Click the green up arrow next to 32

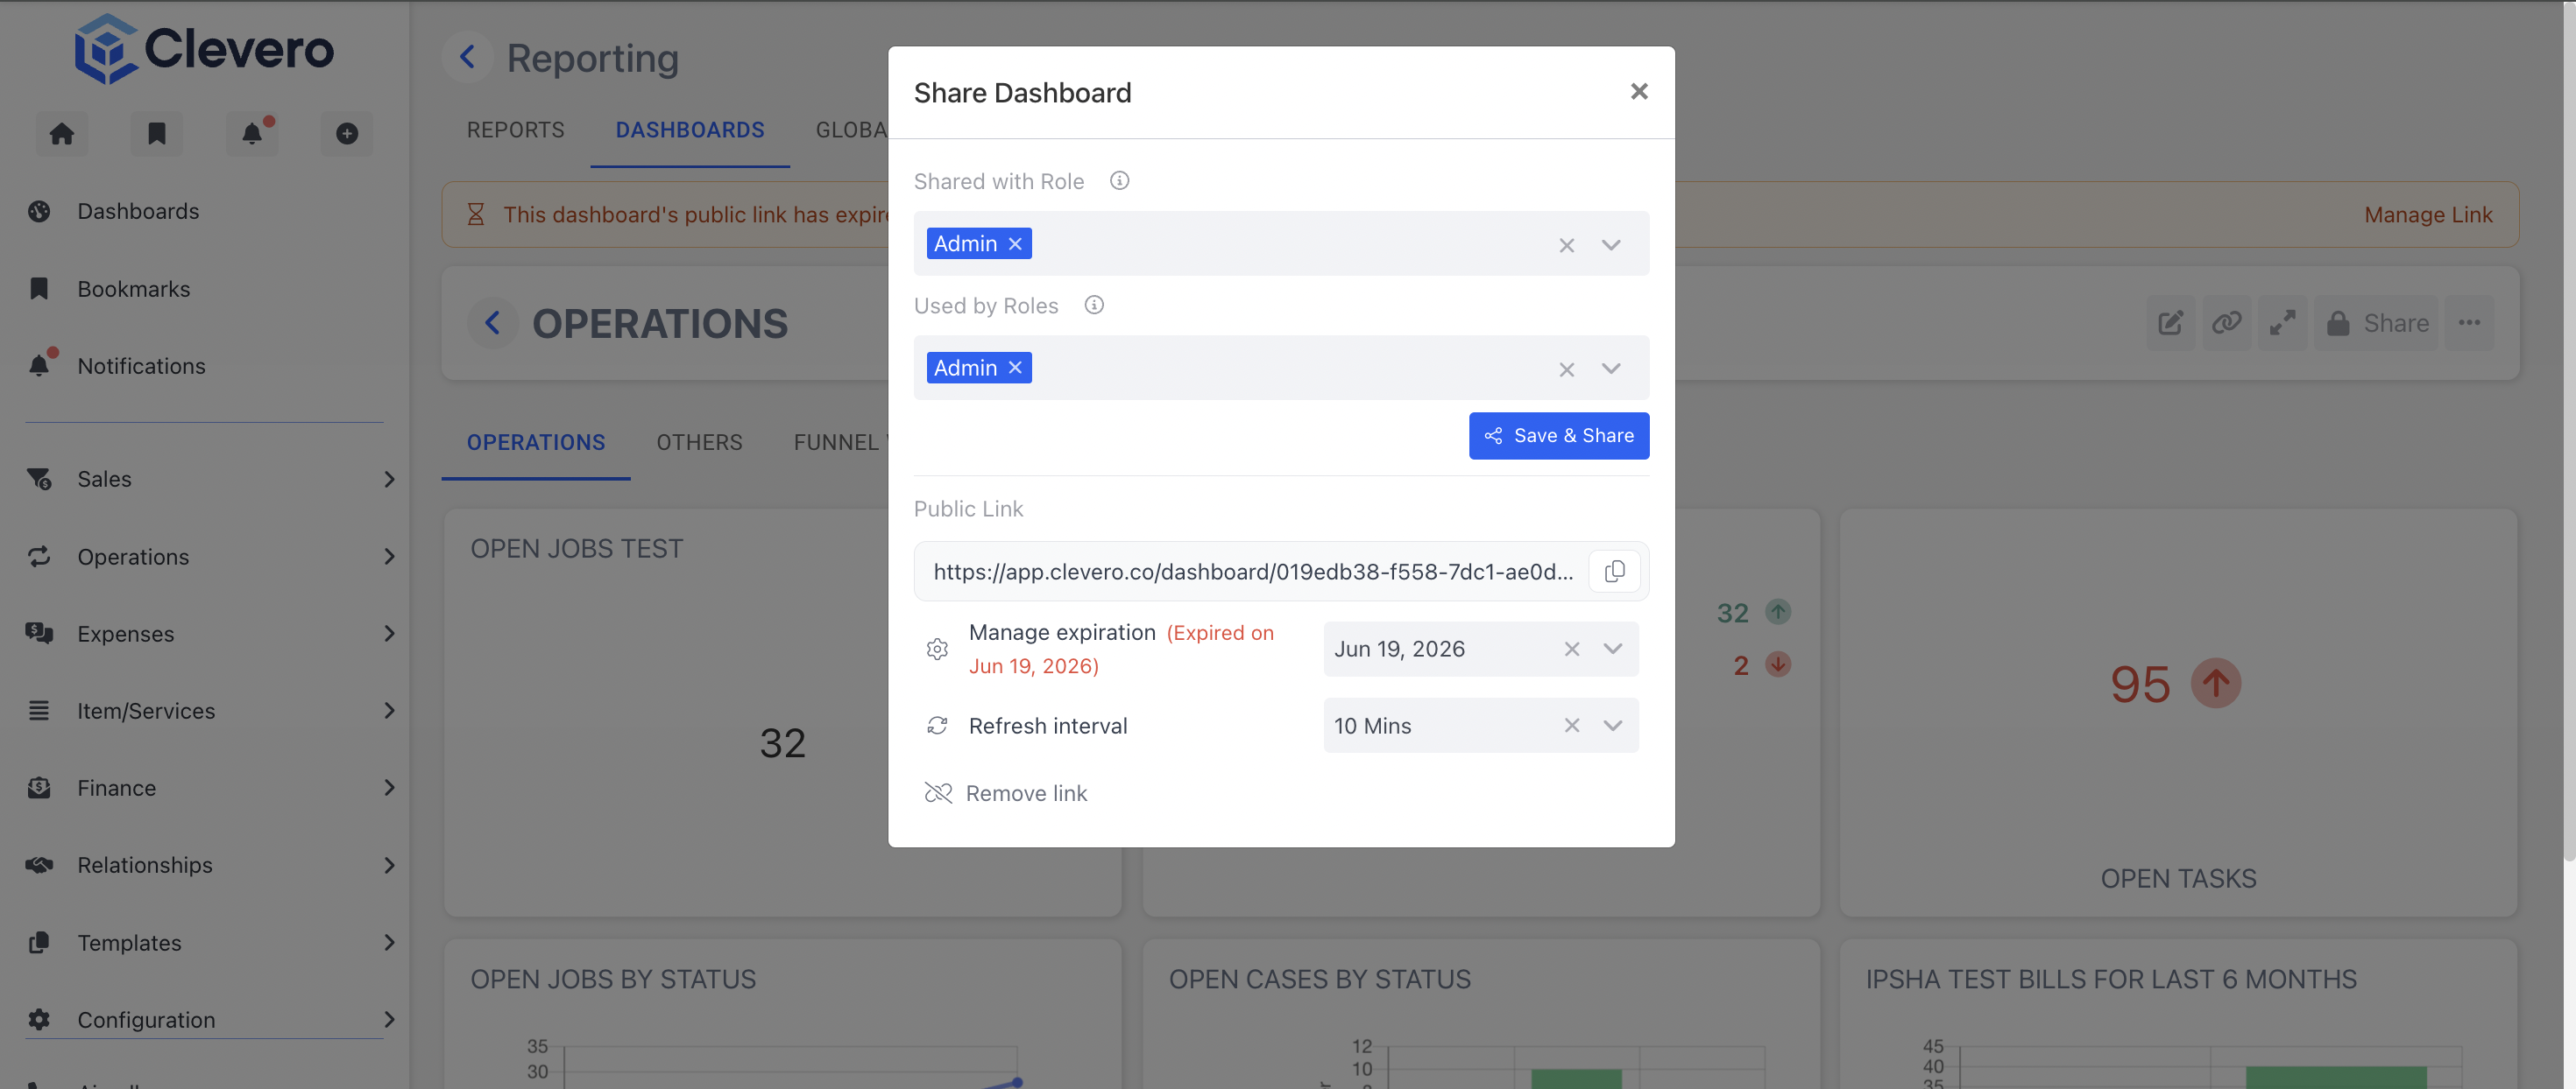pos(1778,611)
